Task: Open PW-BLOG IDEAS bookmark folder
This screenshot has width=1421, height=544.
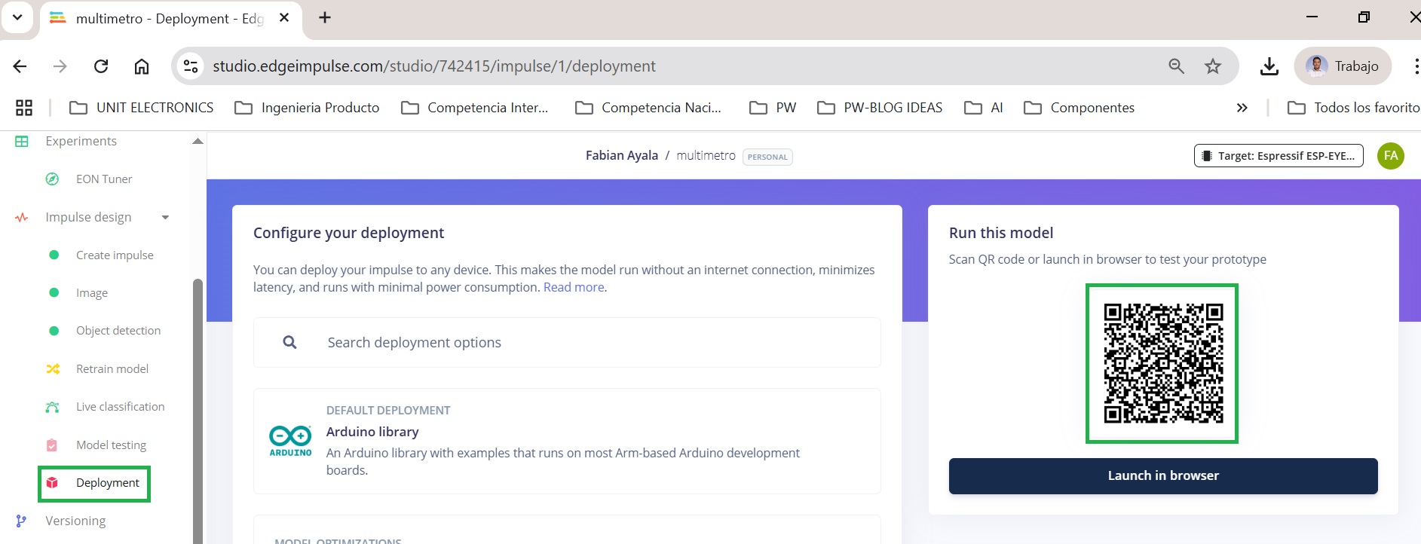Action: tap(880, 108)
